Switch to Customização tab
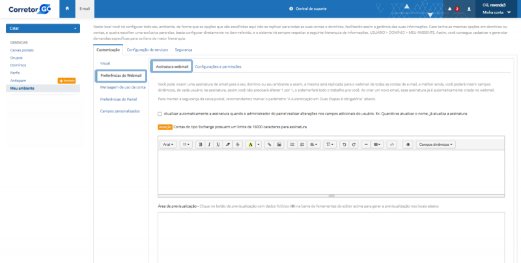 [108, 50]
